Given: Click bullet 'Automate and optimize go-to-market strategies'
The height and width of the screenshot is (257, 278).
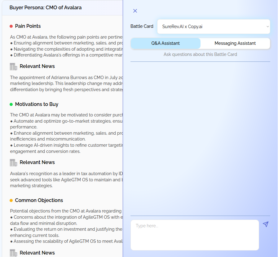Looking at the screenshot, I should 67,121.
